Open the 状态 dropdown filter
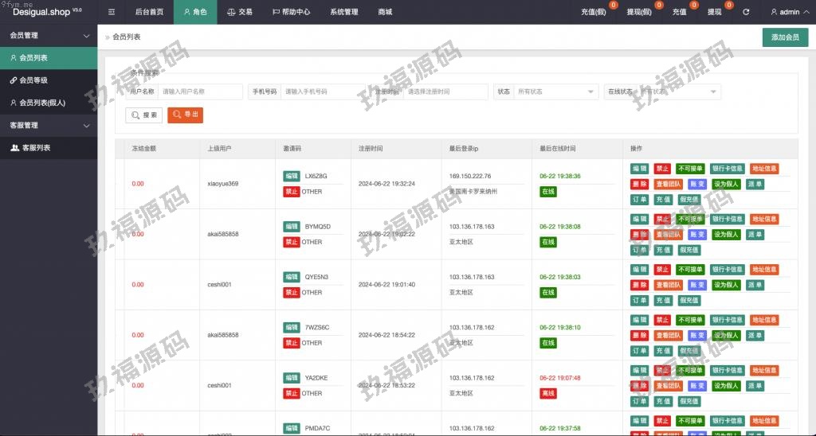The image size is (816, 436). 555,91
